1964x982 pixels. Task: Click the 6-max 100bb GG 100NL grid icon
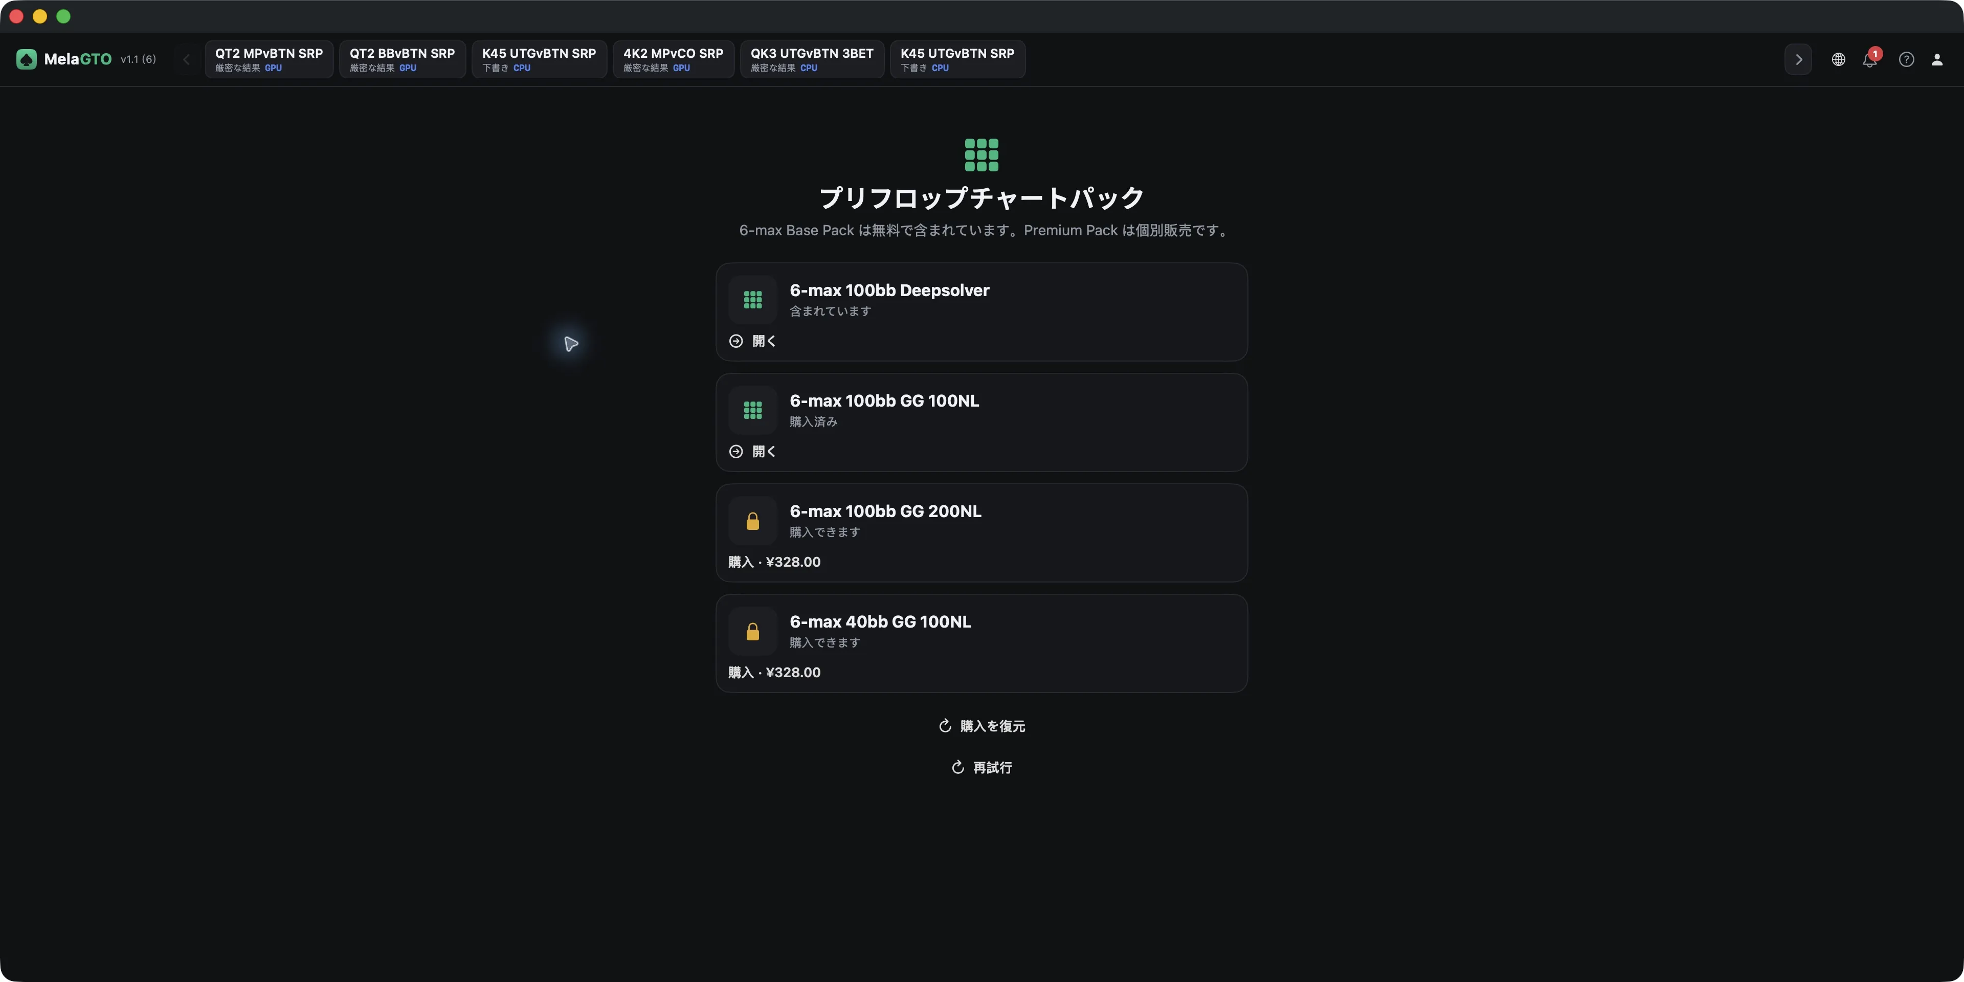[x=752, y=410]
